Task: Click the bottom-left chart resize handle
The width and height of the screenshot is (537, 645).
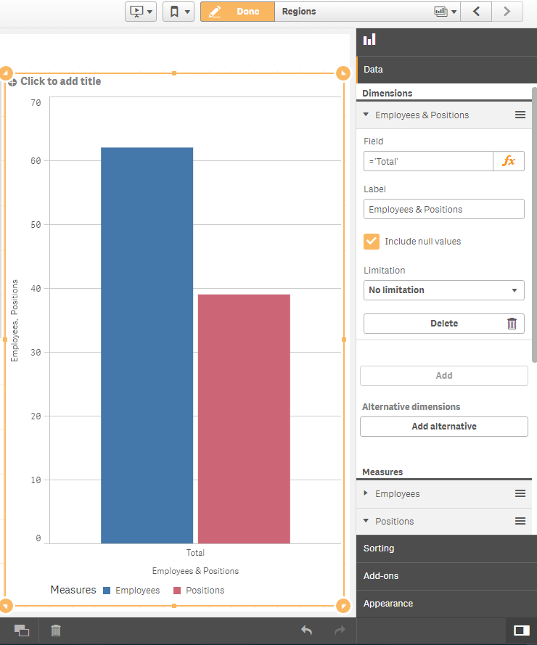Action: [6, 606]
